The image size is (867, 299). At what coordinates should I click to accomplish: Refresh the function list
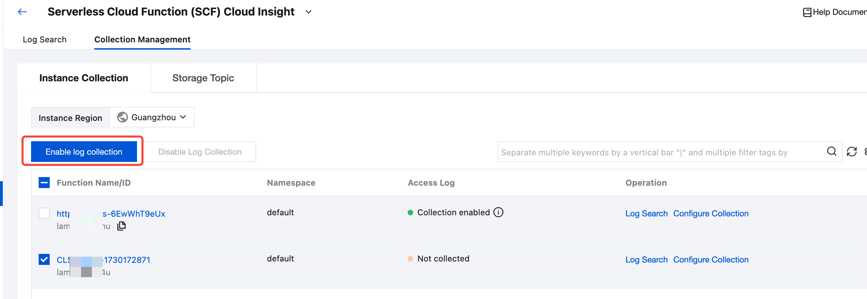click(x=852, y=152)
